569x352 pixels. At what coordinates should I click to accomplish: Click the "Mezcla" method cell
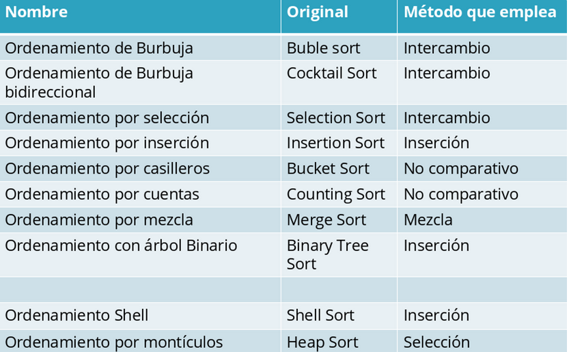(x=428, y=220)
